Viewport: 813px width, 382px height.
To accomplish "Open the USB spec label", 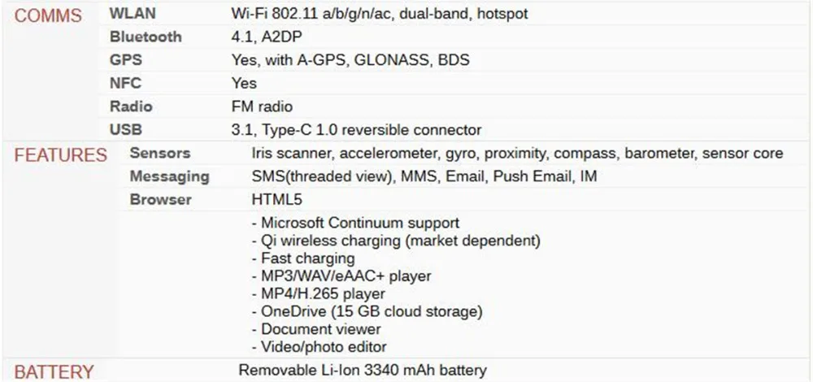I will pyautogui.click(x=126, y=129).
